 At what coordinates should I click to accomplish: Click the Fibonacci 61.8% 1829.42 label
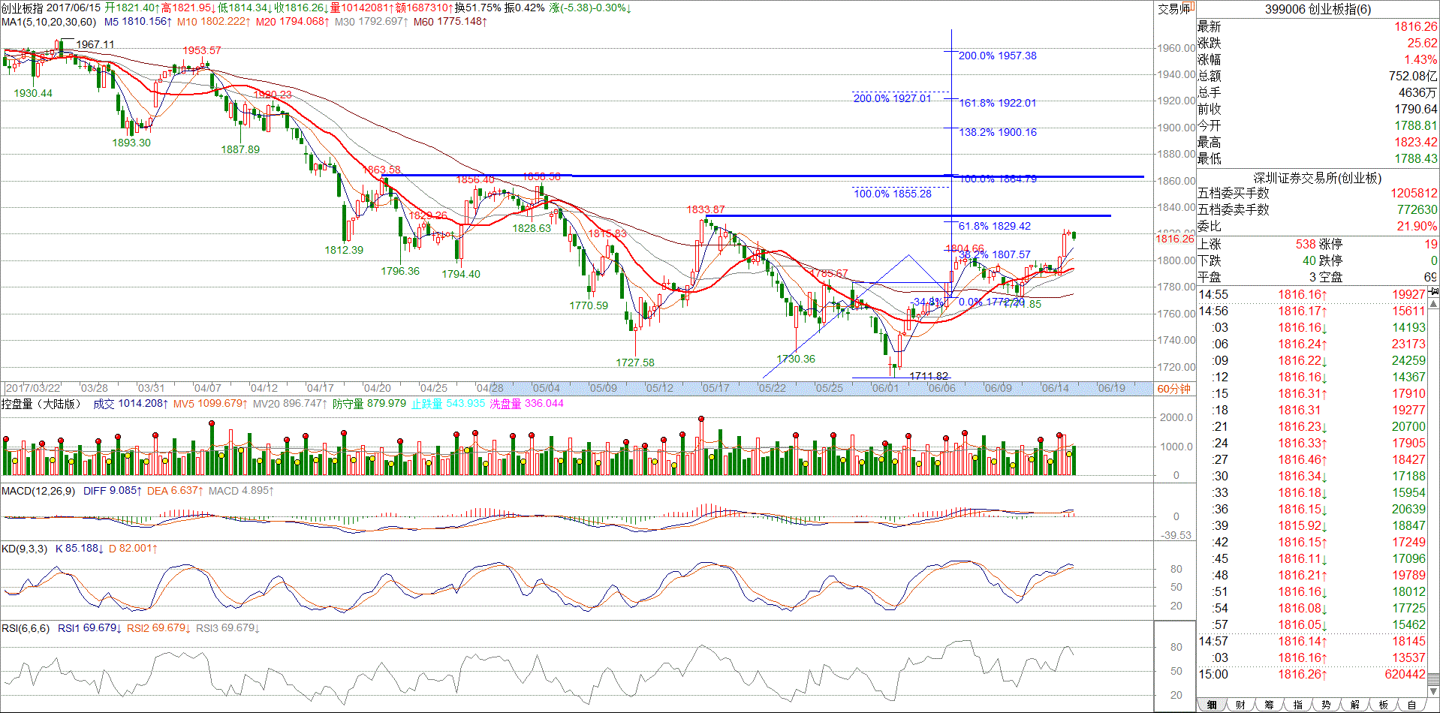coord(995,226)
